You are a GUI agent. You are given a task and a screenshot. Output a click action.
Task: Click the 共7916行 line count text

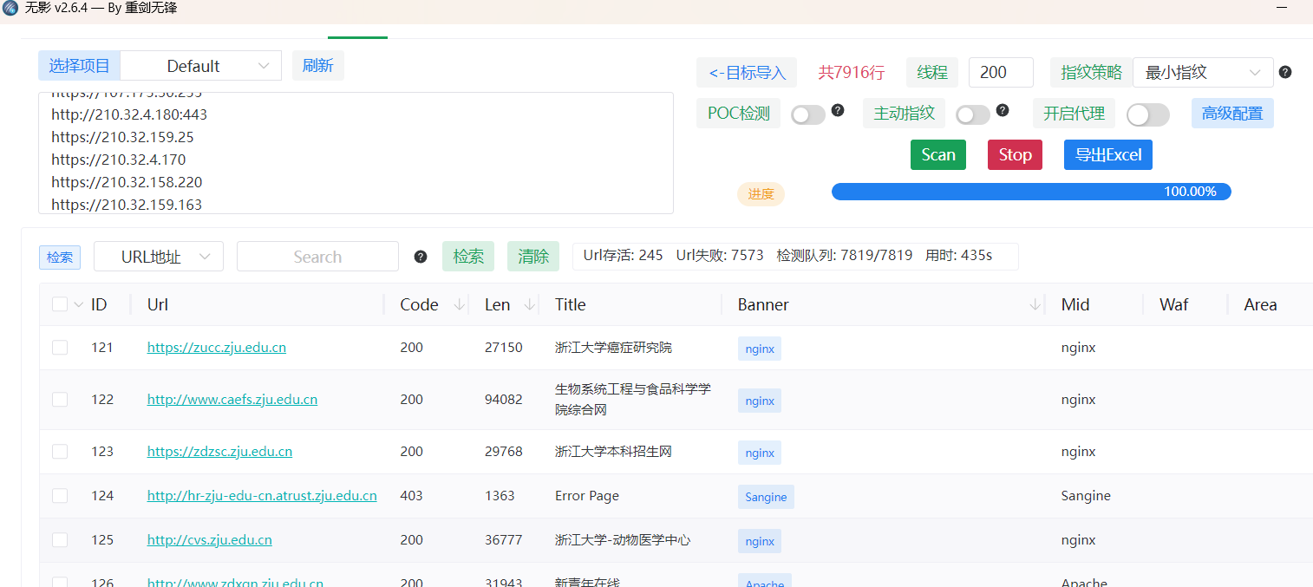click(x=852, y=73)
